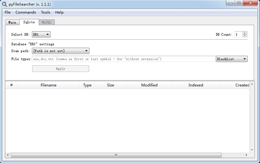Open the File menu
The height and width of the screenshot is (163, 260).
7,13
